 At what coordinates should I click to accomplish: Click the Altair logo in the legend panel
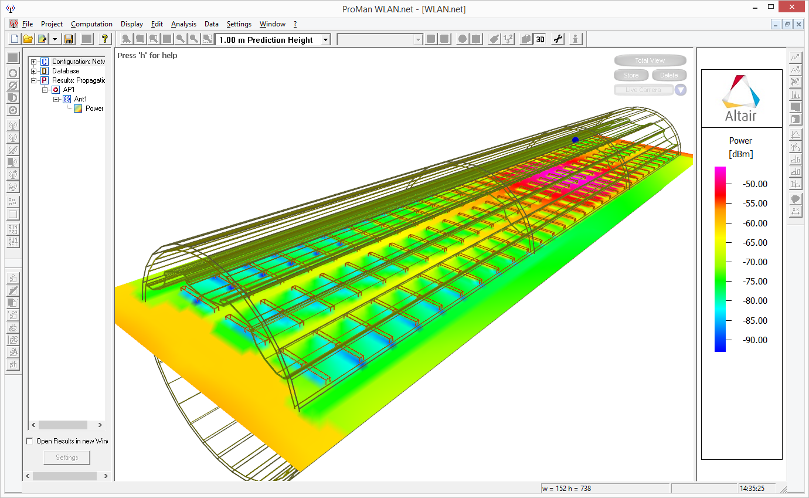742,98
